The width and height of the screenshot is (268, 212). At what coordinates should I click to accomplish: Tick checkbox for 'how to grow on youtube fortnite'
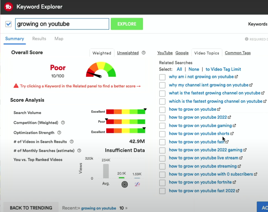click(x=162, y=183)
